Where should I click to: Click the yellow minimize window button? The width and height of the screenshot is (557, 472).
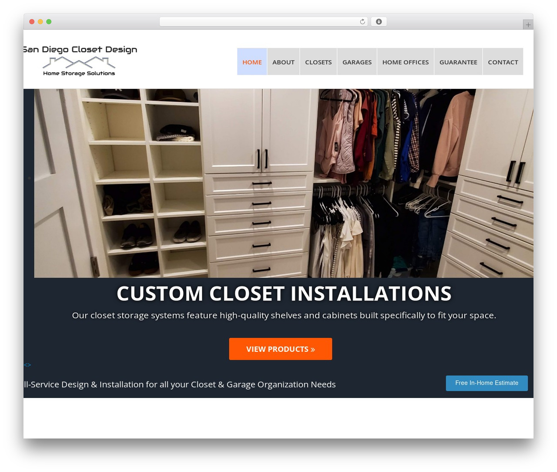coord(40,22)
